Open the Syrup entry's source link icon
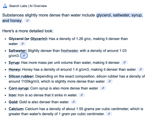 coord(124,63)
